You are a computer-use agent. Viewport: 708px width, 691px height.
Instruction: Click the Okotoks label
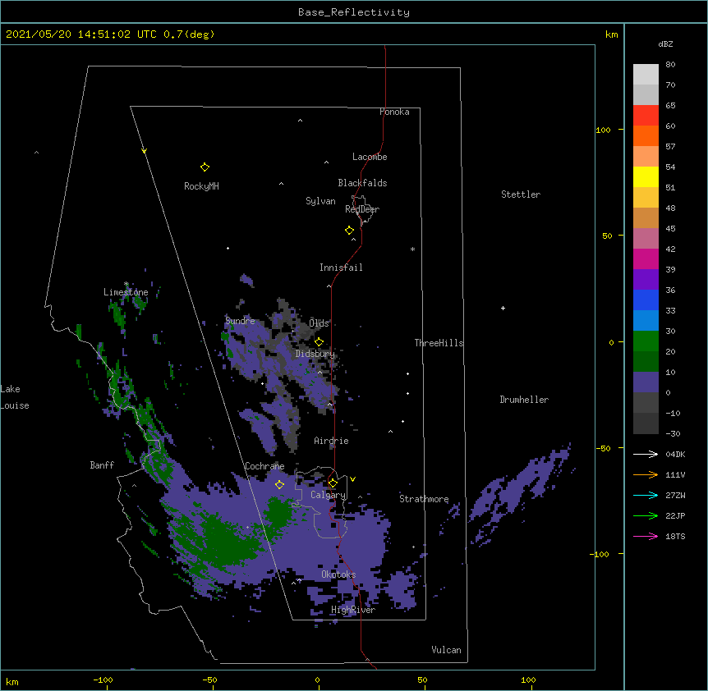(338, 574)
